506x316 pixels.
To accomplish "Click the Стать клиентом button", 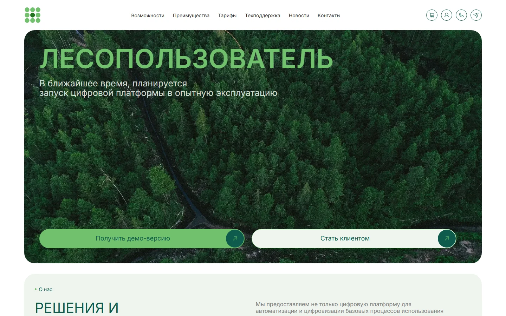I will click(x=354, y=238).
